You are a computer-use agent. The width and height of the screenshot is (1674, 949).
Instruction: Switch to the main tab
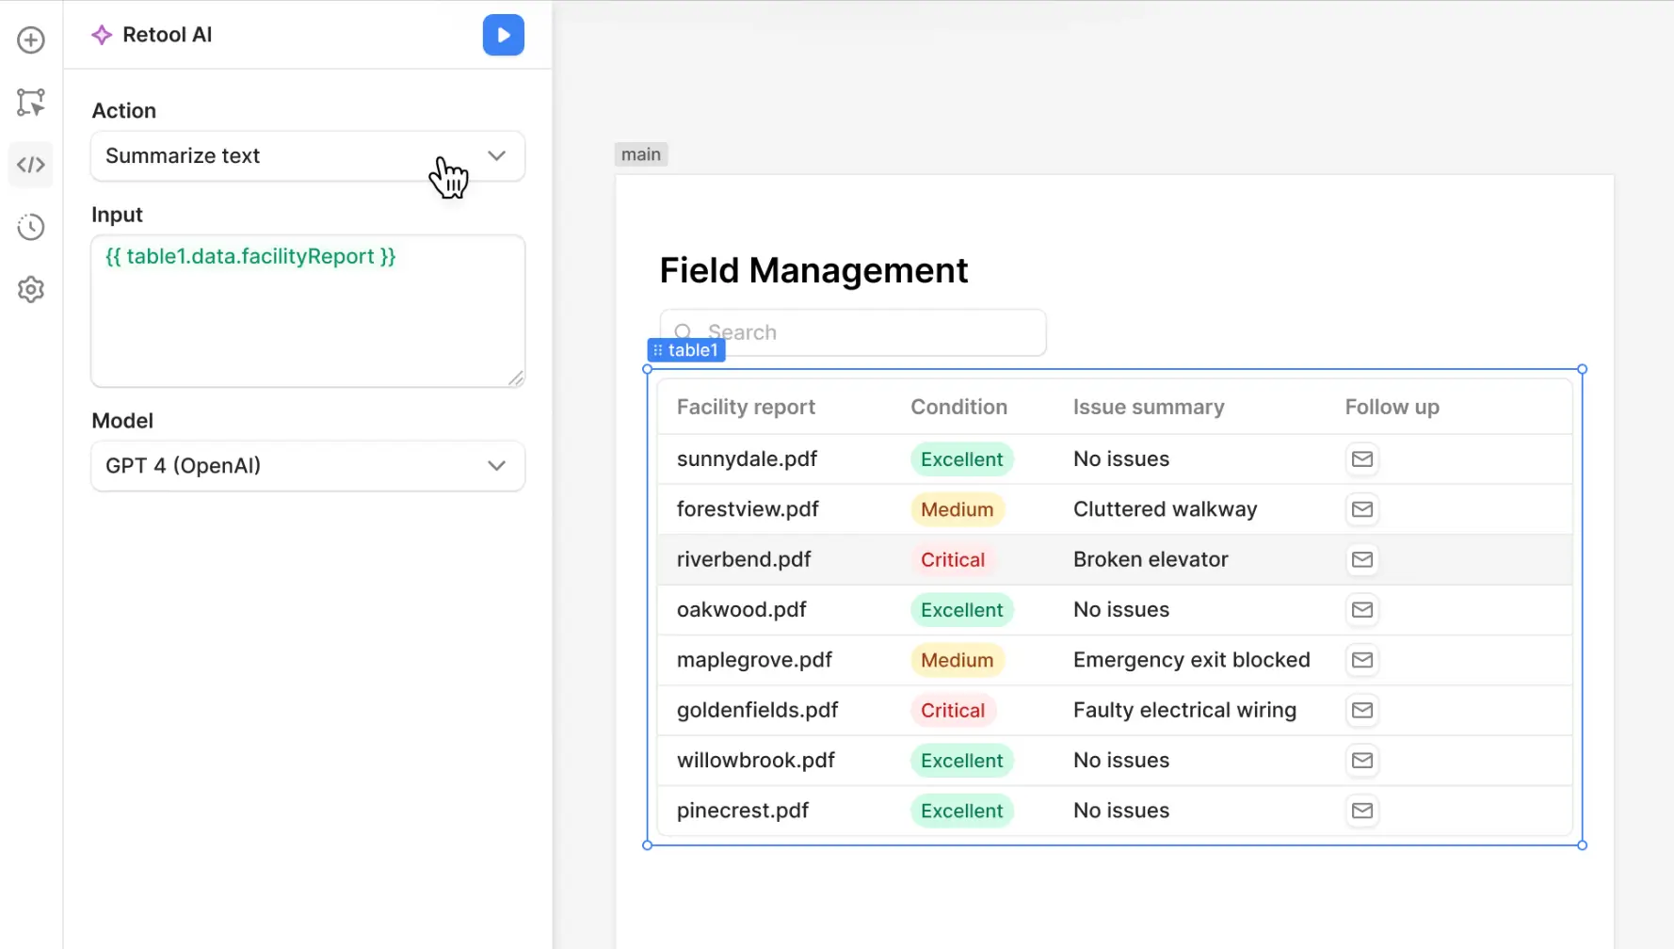(x=640, y=153)
